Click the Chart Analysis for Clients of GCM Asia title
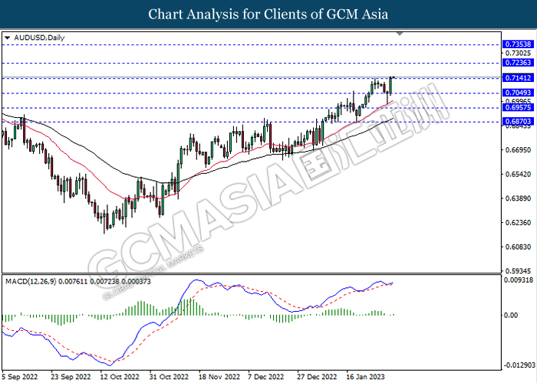Screen dimensions: 537x383 (x=268, y=15)
